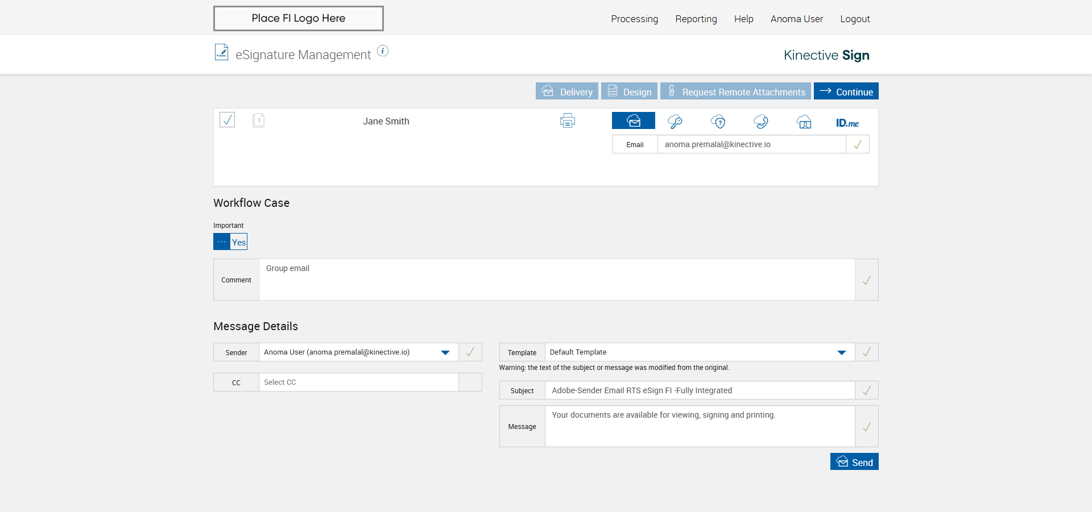Click the Continue button

(x=846, y=91)
